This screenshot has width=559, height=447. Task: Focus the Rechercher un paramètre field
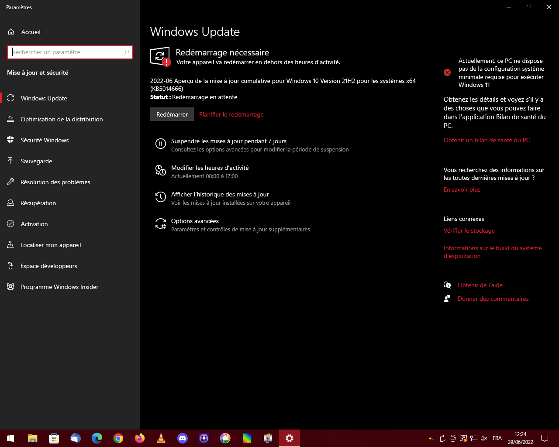pos(70,52)
